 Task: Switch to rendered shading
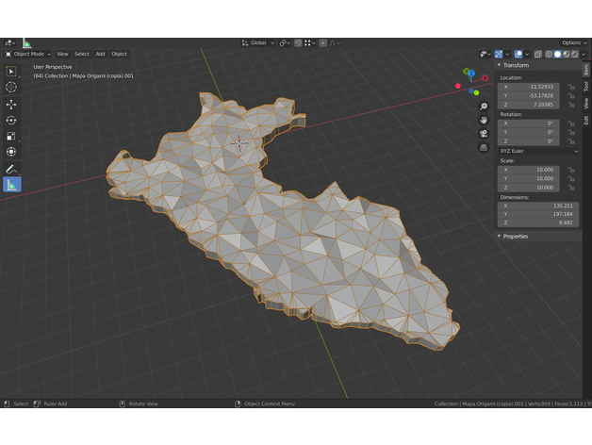pos(575,55)
